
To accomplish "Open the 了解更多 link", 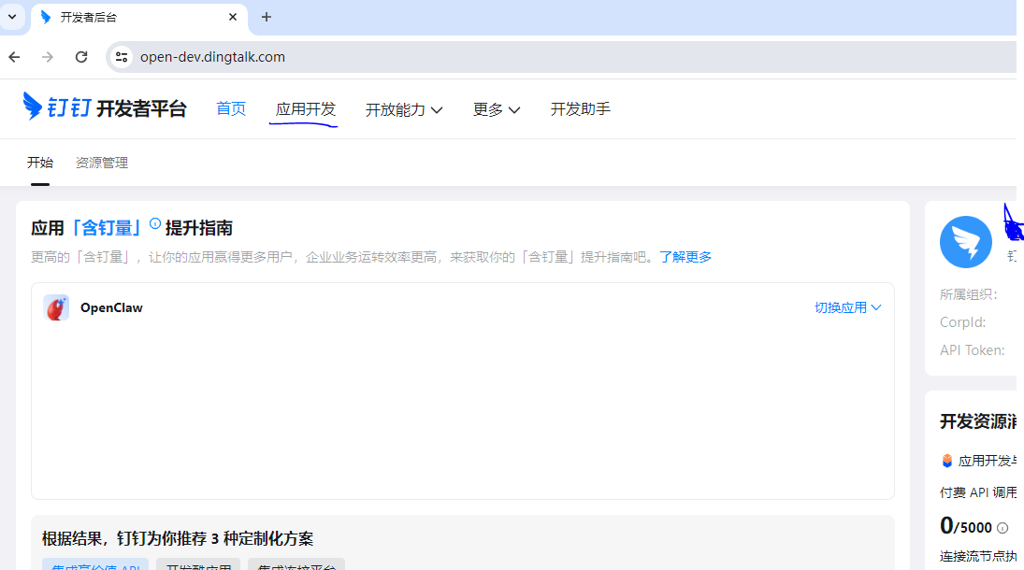I will pos(687,257).
